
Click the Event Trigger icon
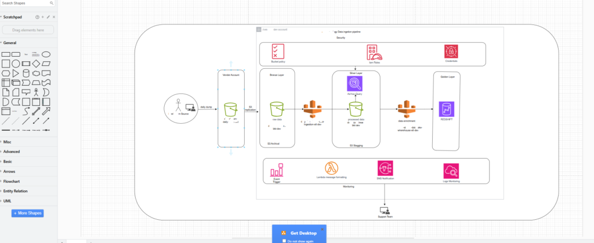tap(277, 170)
